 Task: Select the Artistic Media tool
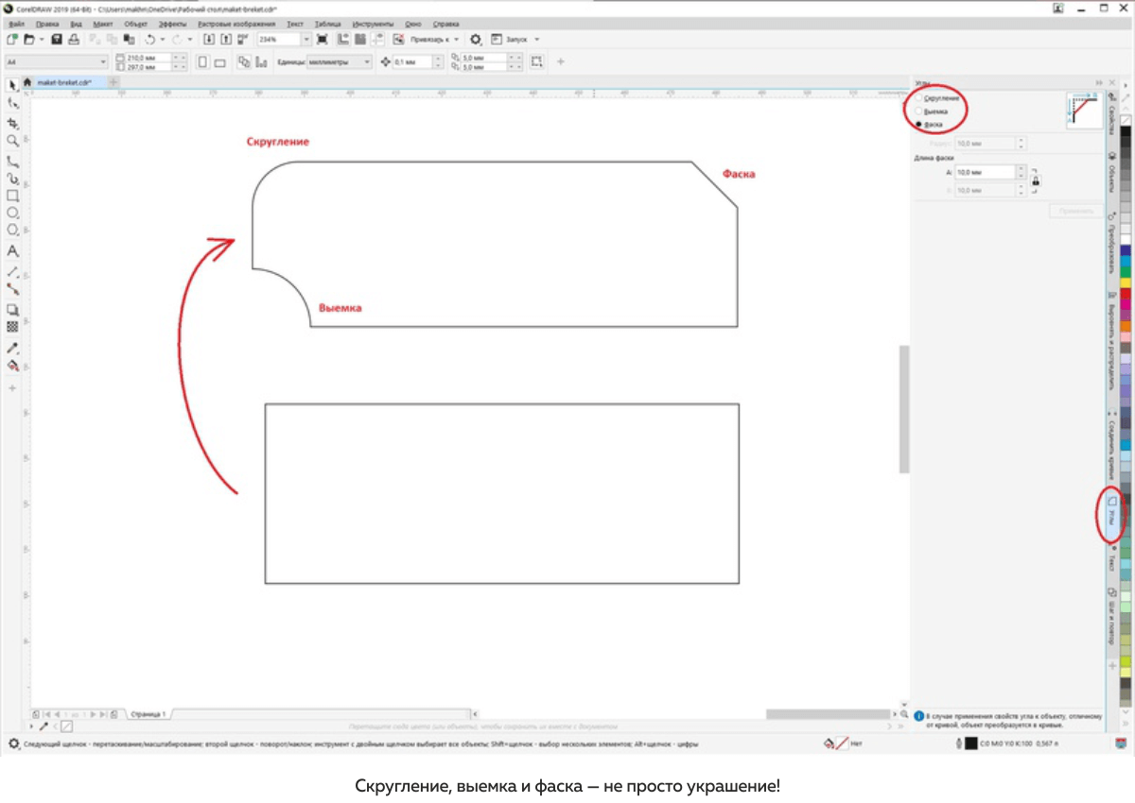[12, 178]
